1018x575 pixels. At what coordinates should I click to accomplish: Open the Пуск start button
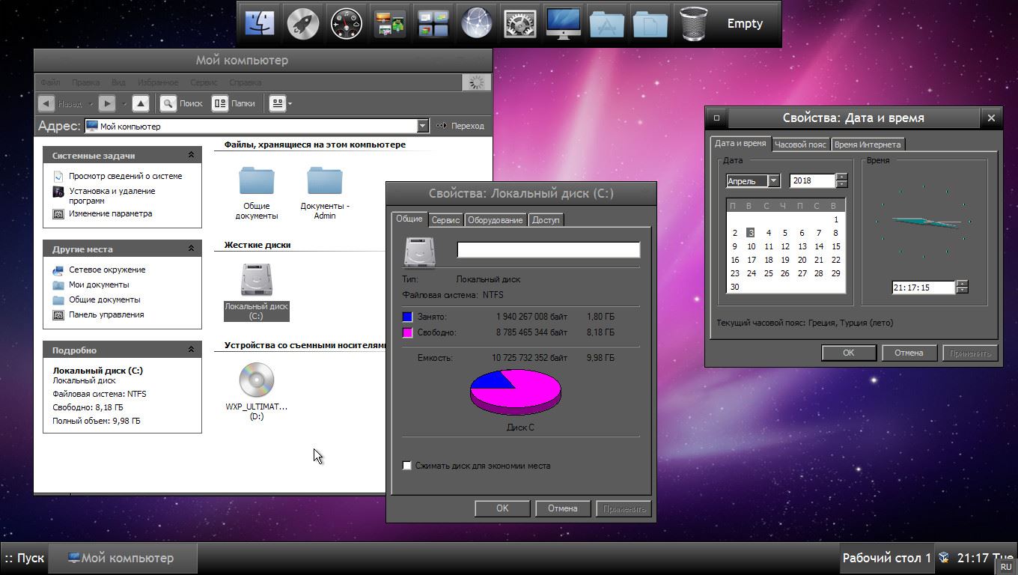(x=25, y=558)
